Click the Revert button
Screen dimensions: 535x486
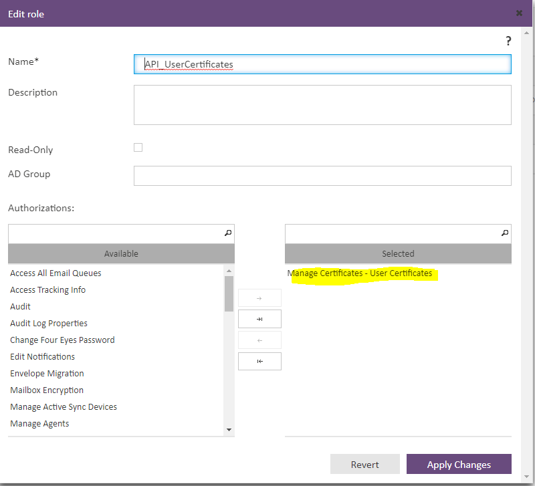pos(364,464)
